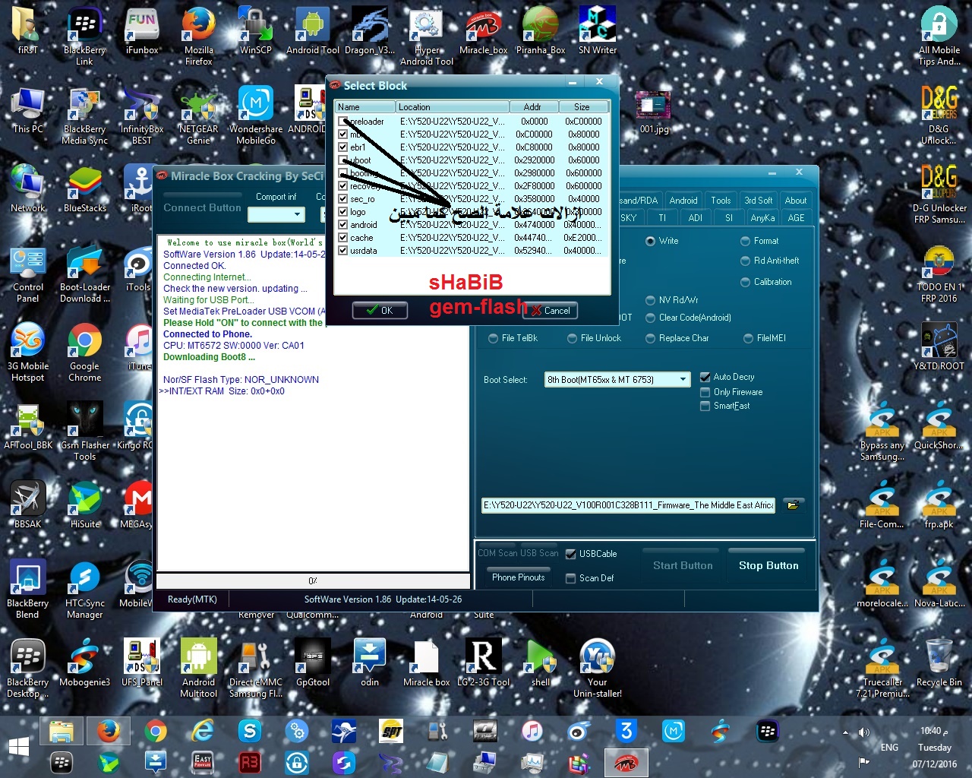This screenshot has height=778, width=972.
Task: Switch to the Tools tab
Action: (721, 201)
